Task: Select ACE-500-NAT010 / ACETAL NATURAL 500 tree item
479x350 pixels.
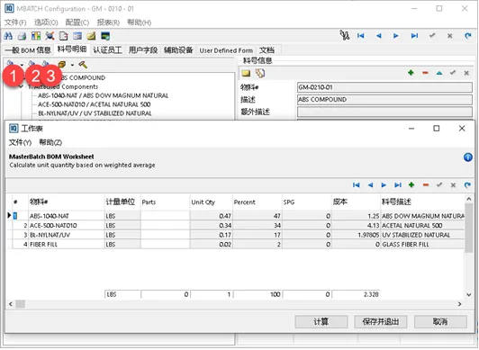Action: tap(94, 104)
